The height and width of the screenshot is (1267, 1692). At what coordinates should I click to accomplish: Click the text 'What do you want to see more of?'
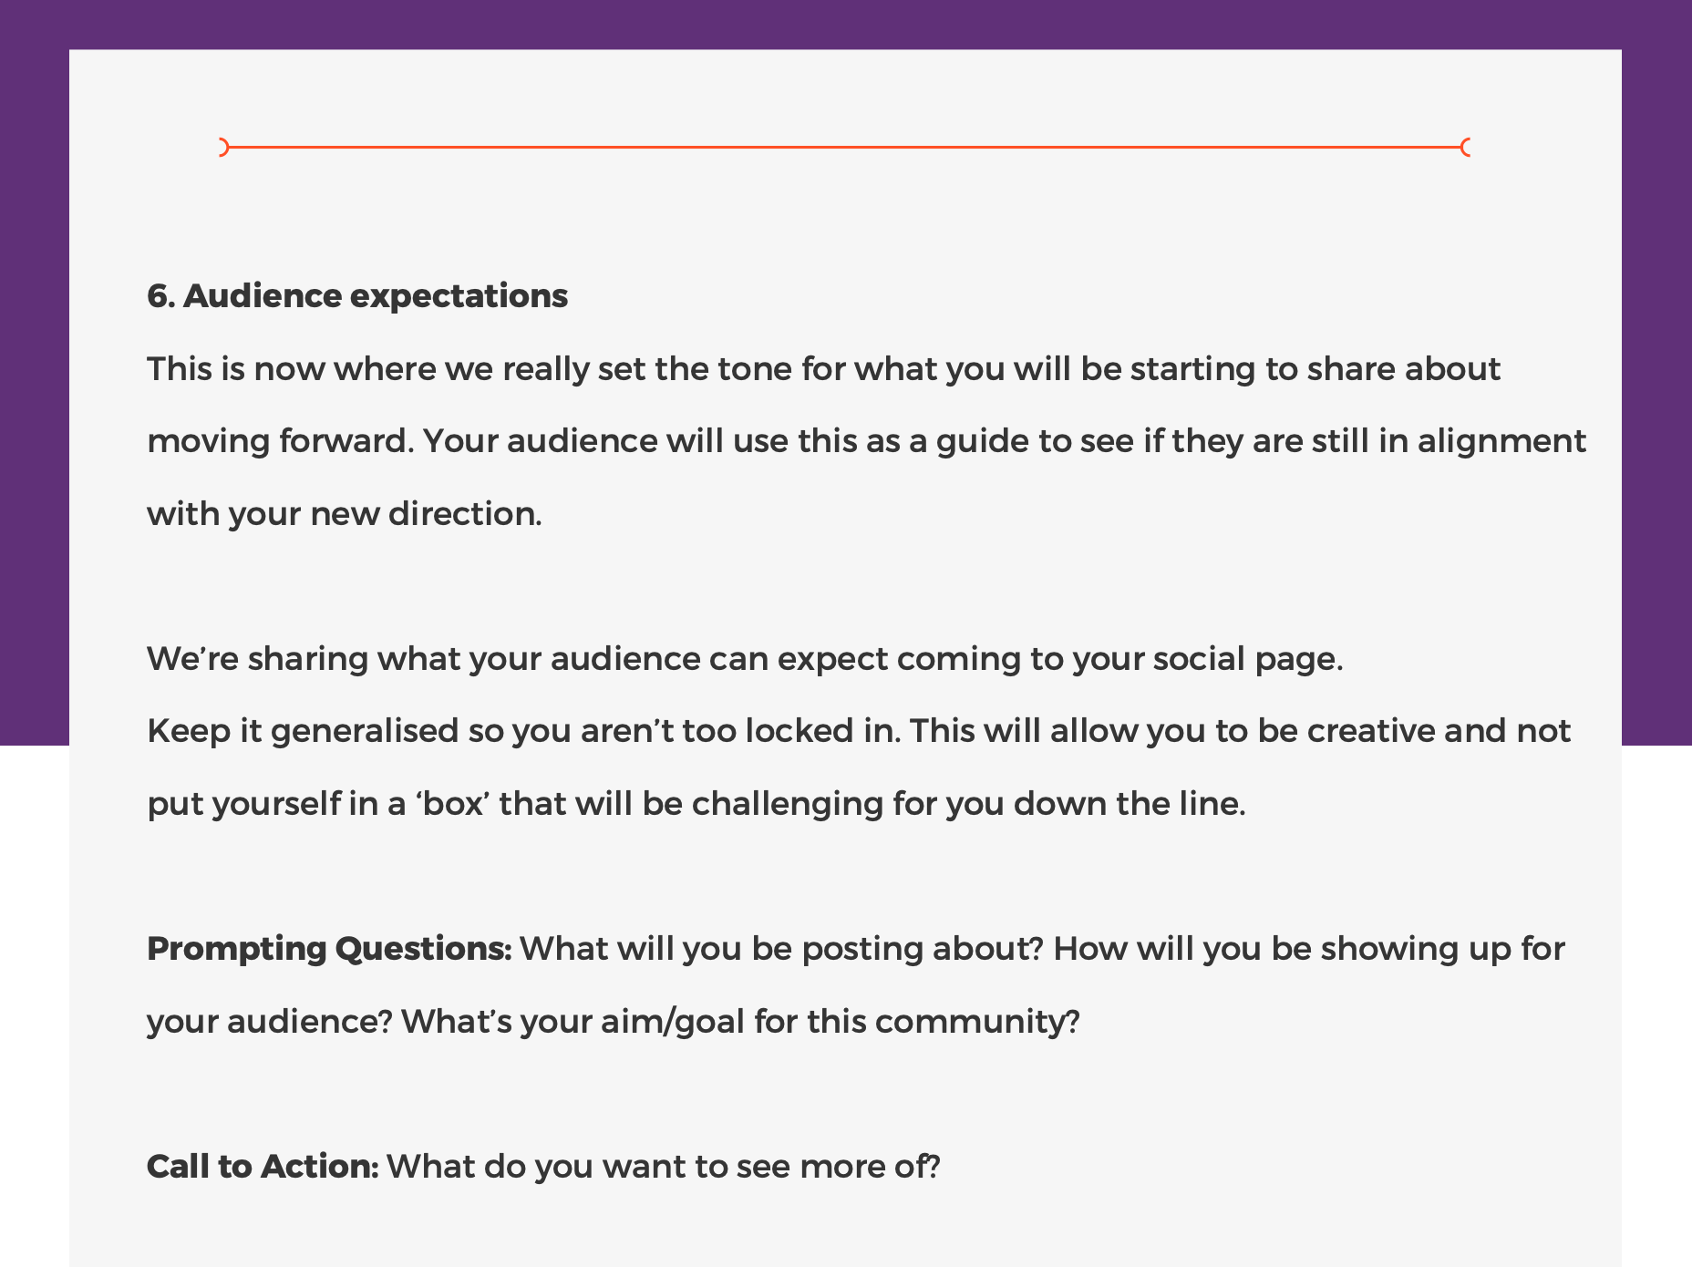pos(664,1167)
